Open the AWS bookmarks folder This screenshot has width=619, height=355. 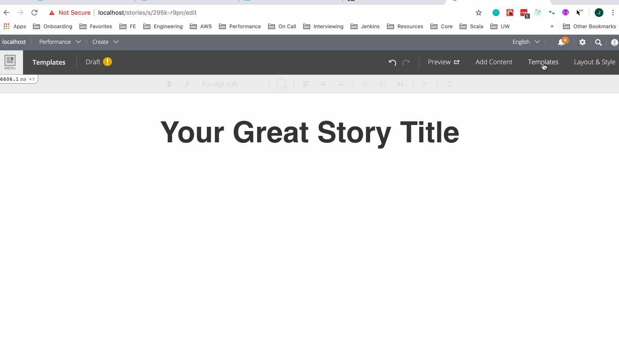201,26
